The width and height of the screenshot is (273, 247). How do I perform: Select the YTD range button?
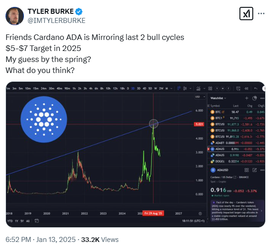(10, 221)
